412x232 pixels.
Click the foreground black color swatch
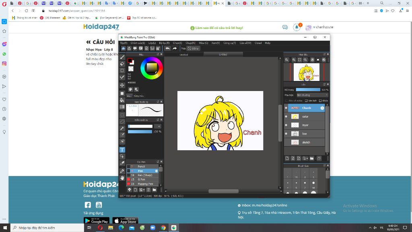[x=130, y=61]
